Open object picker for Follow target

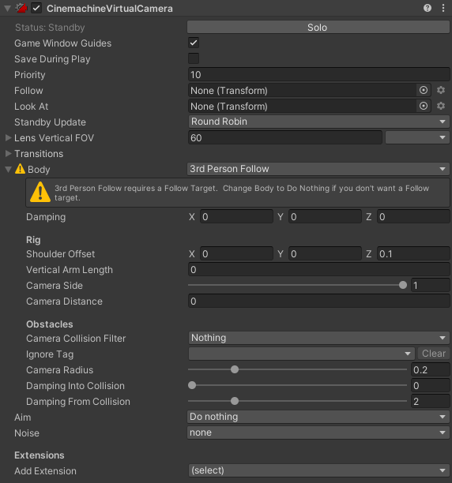click(x=424, y=90)
